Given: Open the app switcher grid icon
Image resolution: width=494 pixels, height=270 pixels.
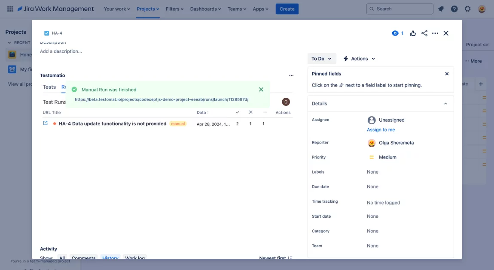Looking at the screenshot, I should point(10,9).
